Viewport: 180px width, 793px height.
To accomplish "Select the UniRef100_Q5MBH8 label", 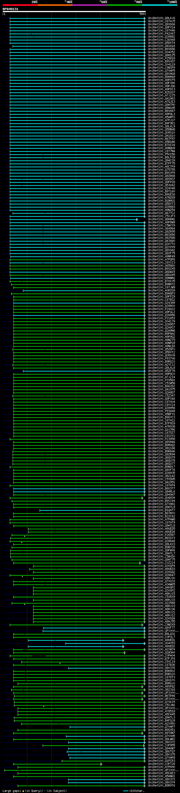I will 161,130.
